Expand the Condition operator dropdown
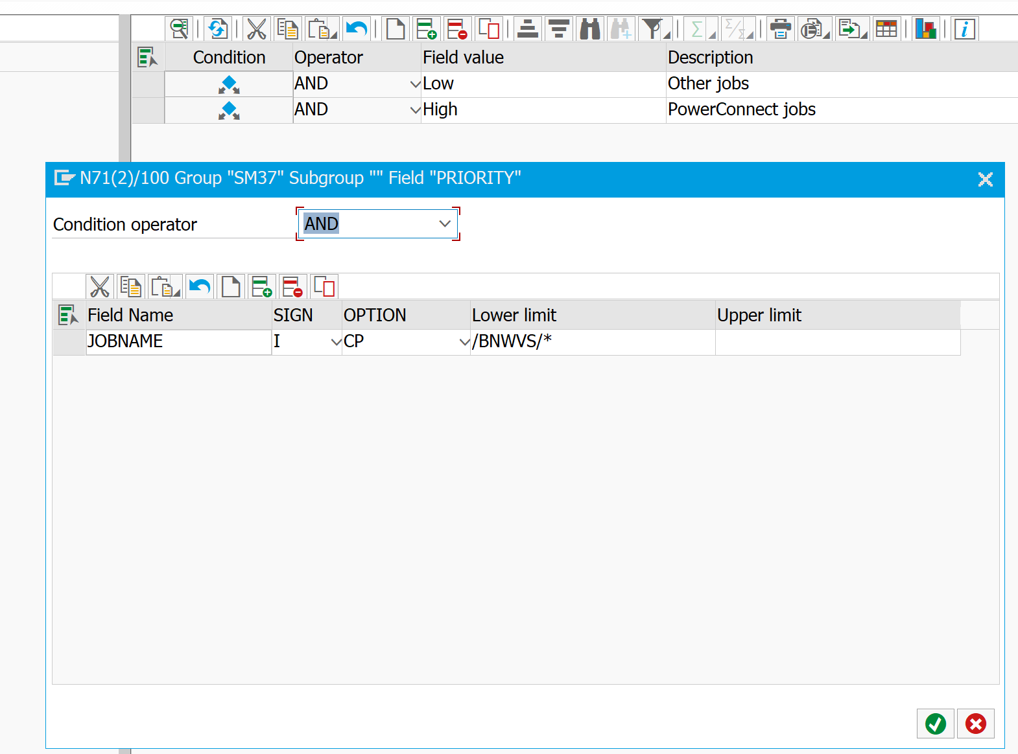 point(444,224)
